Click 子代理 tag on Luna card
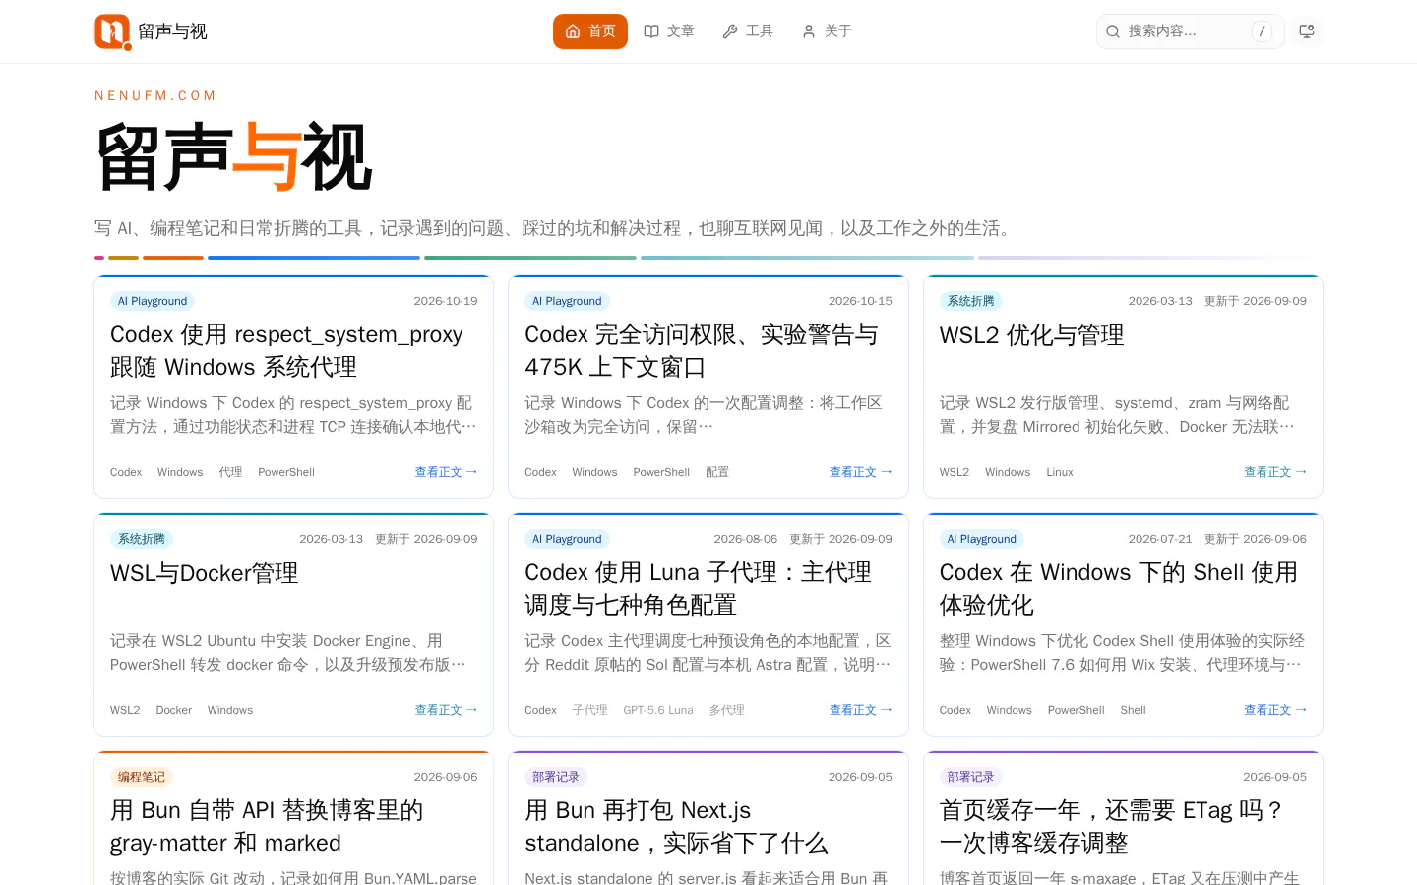 click(x=589, y=710)
